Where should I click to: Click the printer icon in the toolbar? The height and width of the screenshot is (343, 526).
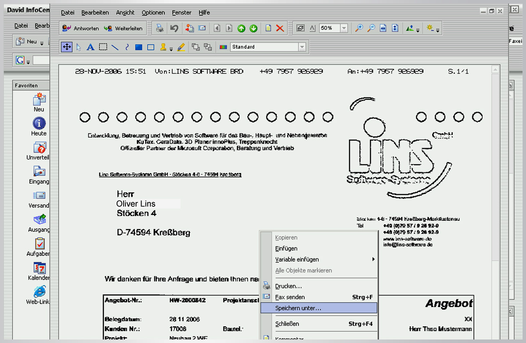coord(160,28)
